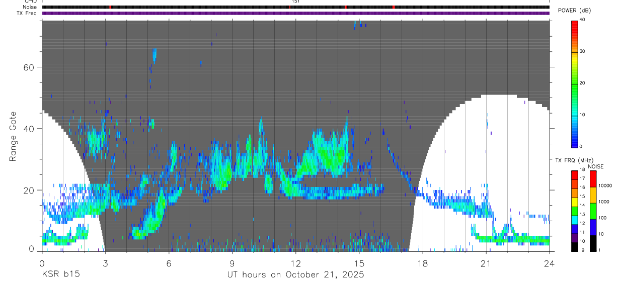
Task: Click the UT hours on October 21, 2025 label
Action: tap(295, 275)
